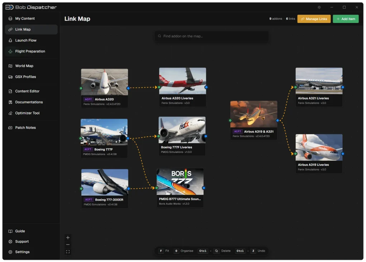Select the Airbus A319 Liveries thumbnail

(319, 148)
